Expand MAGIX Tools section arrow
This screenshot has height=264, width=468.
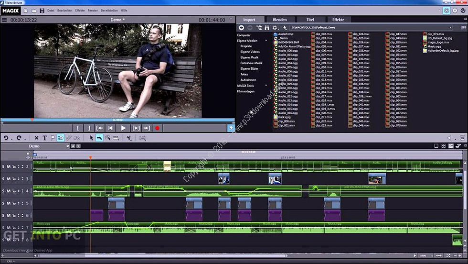click(x=266, y=86)
